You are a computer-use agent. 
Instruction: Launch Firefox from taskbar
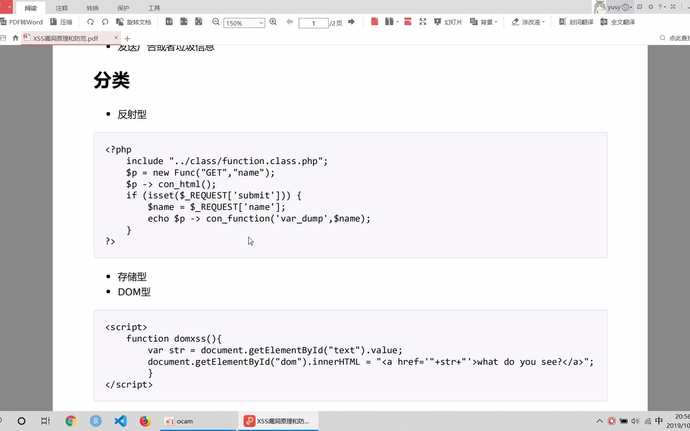pos(145,421)
